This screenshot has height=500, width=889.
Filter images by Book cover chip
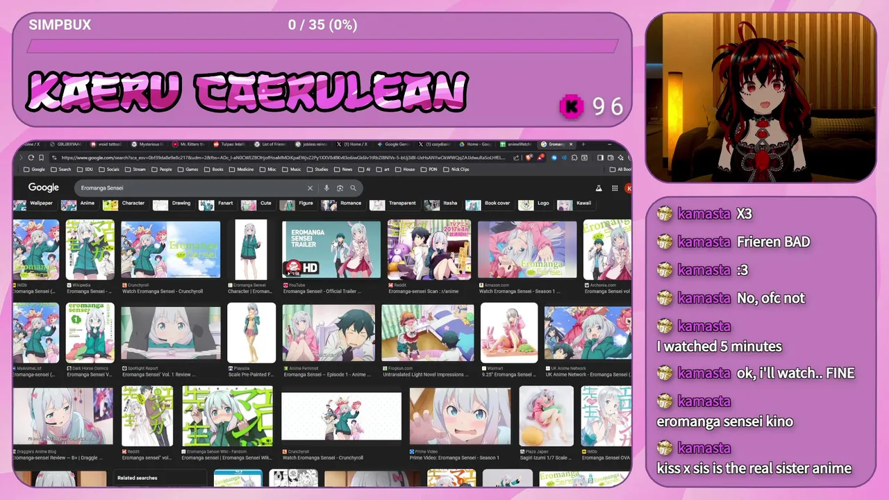pos(490,203)
